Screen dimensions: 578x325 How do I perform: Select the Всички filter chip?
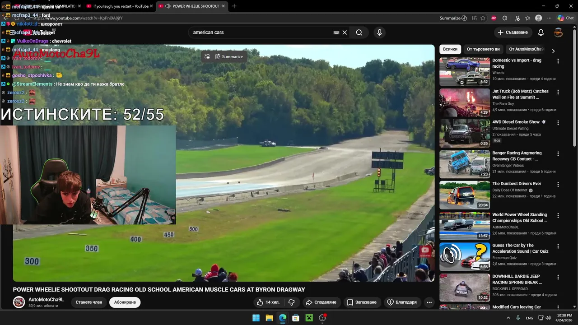pos(450,49)
